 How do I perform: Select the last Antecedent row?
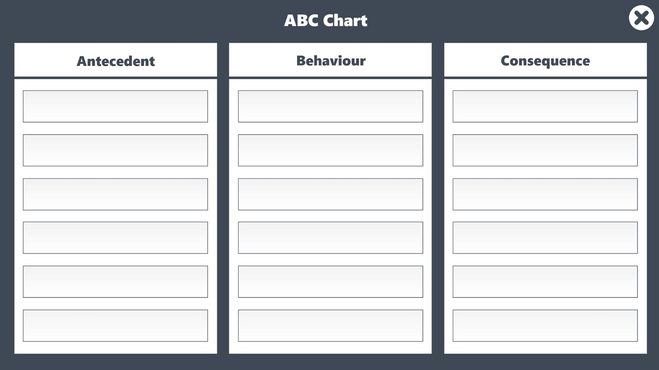pyautogui.click(x=115, y=325)
